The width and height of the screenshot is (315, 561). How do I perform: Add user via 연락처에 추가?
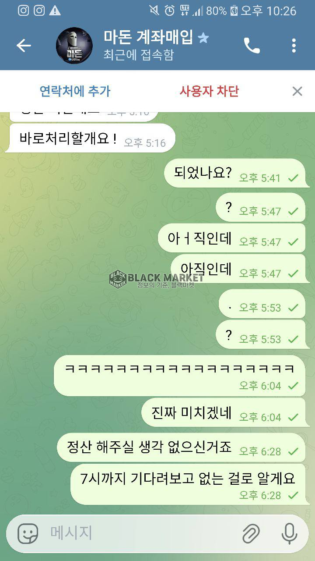75,91
